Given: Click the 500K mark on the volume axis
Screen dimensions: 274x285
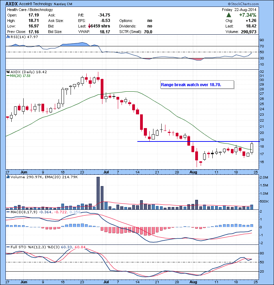Looking at the screenshot, I should click(264, 202).
